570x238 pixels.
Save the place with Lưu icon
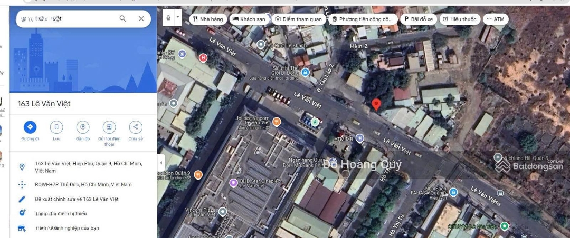(x=56, y=127)
